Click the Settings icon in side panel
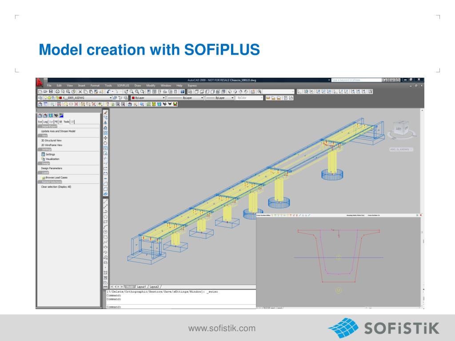Screen dimensions: 455x341 click(43, 154)
